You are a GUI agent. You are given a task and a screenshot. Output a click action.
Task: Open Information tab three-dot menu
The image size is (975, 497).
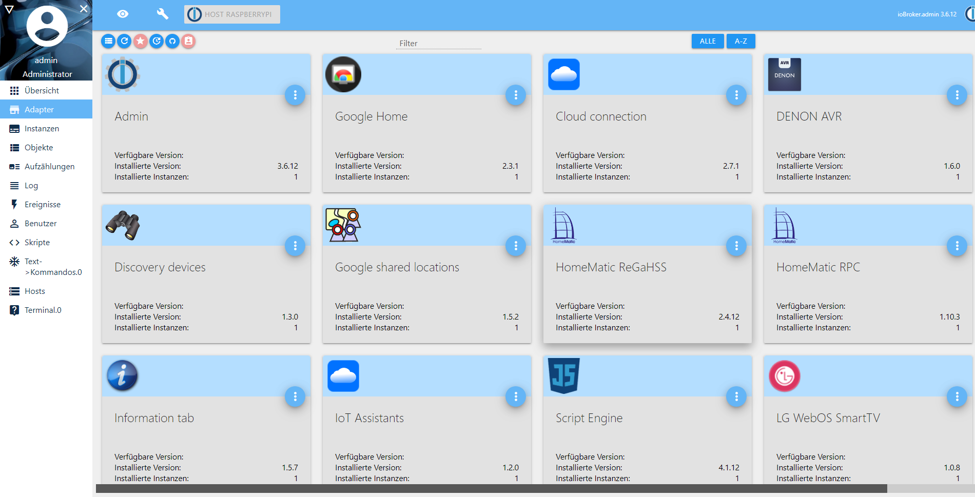tap(295, 396)
